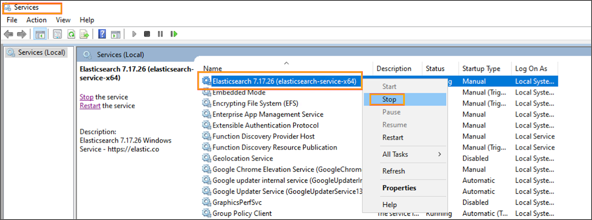Viewport: 592px width, 220px height.
Task: Click the Forward arrow in the toolbar
Action: [x=22, y=34]
